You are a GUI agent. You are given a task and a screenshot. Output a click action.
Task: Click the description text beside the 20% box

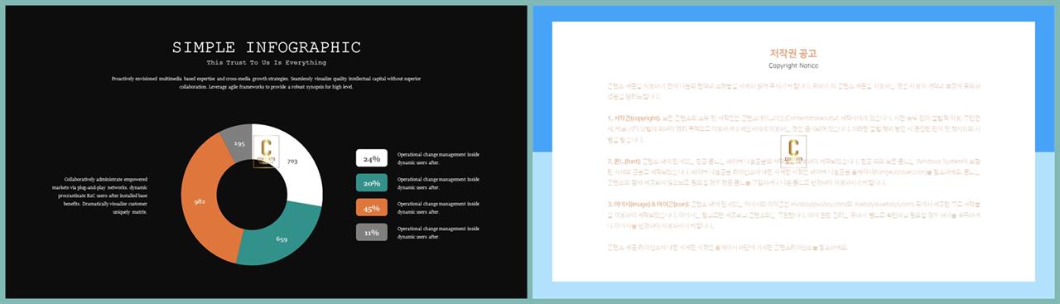coord(438,183)
